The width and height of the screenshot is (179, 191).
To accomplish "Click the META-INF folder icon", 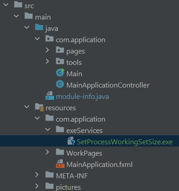I will (x=50, y=175).
